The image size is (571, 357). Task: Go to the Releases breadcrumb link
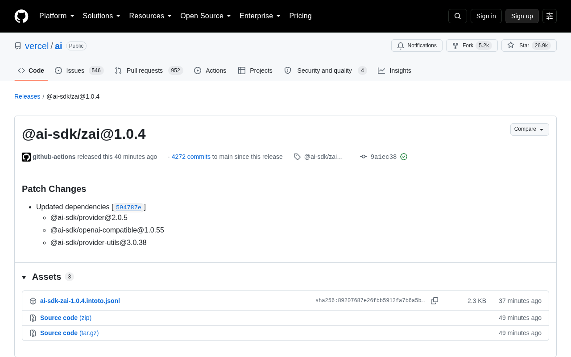(27, 96)
